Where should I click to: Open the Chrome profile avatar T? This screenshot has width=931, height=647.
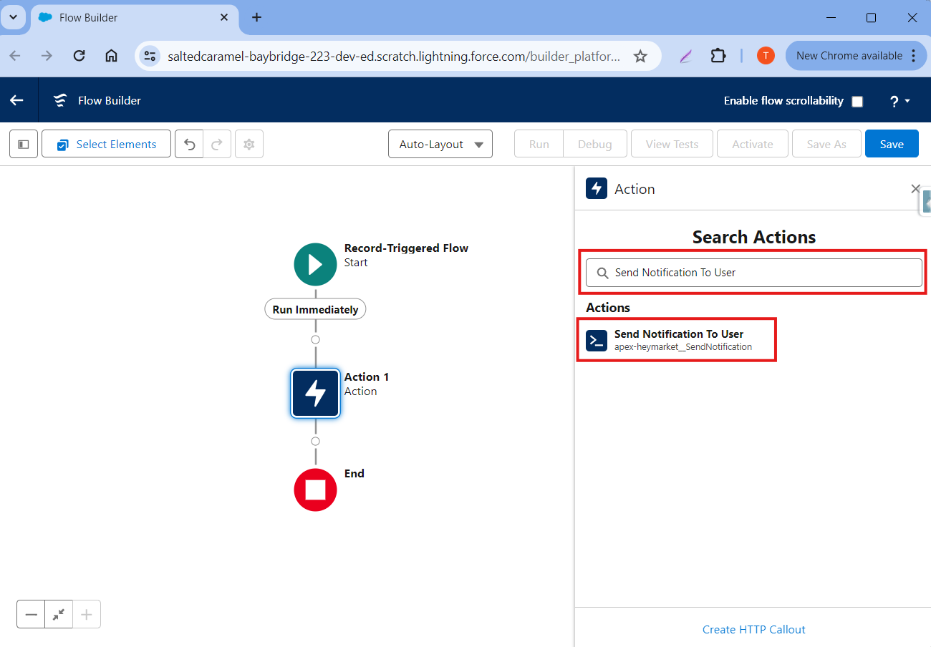(766, 56)
